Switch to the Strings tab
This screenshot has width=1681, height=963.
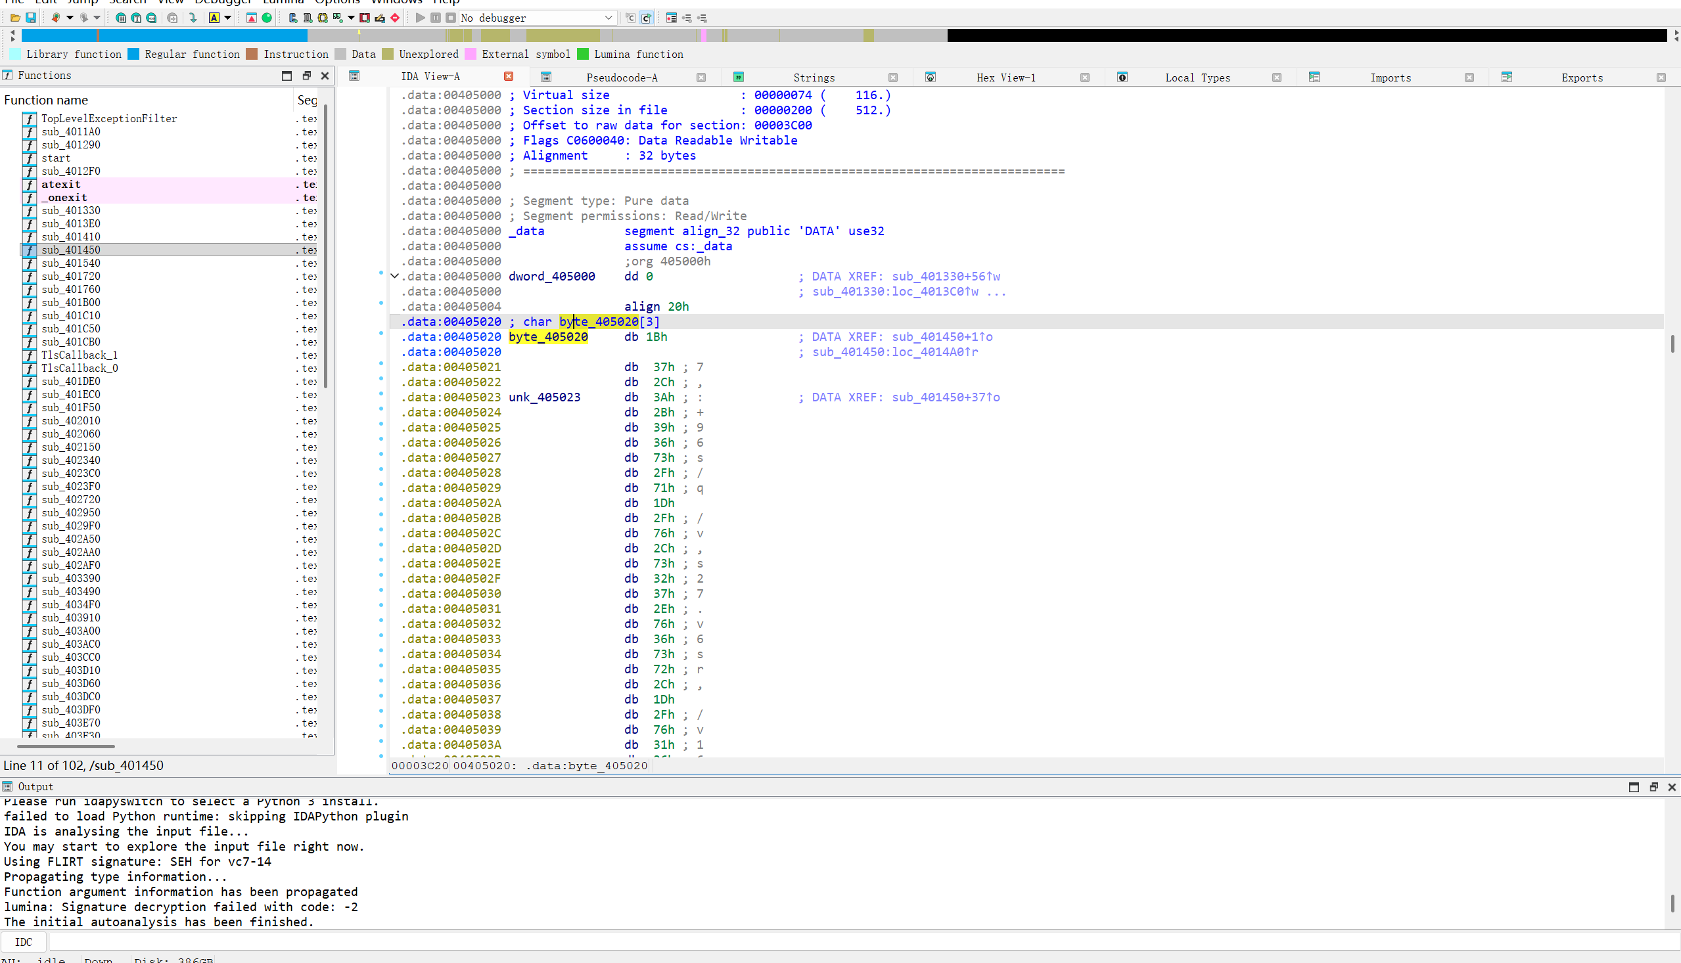click(814, 78)
